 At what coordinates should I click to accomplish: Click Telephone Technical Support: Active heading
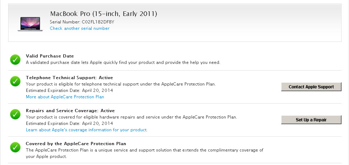pos(69,78)
